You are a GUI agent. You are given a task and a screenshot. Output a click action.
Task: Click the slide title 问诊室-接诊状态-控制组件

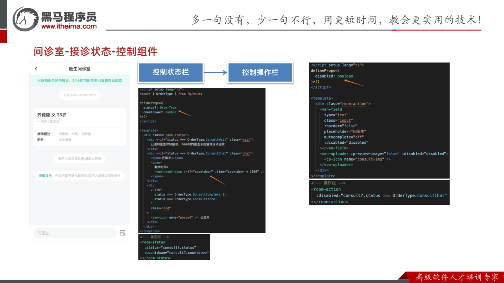96,52
